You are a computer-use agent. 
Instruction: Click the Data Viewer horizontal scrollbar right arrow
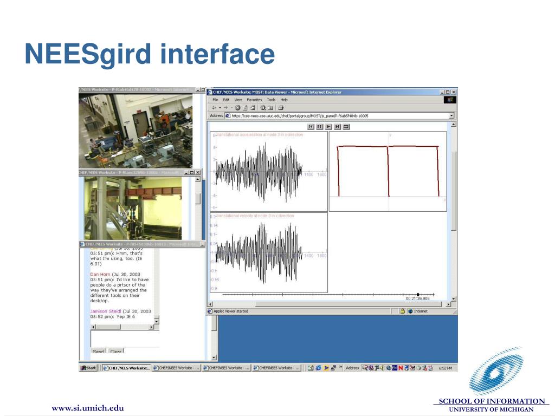[448, 304]
